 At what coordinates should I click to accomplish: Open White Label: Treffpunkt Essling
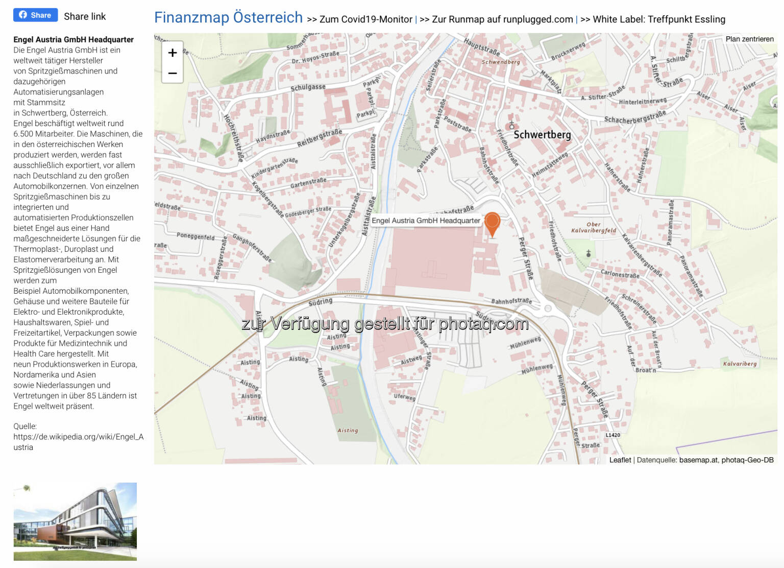[x=659, y=19]
